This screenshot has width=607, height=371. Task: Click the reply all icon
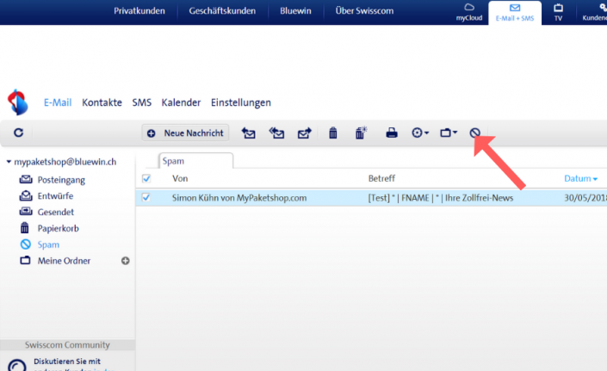pyautogui.click(x=276, y=133)
